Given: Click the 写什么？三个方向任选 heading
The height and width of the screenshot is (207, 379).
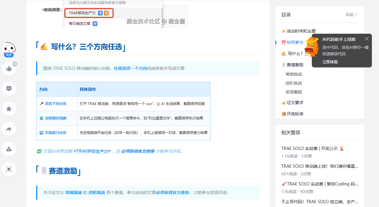Looking at the screenshot, I should (81, 47).
